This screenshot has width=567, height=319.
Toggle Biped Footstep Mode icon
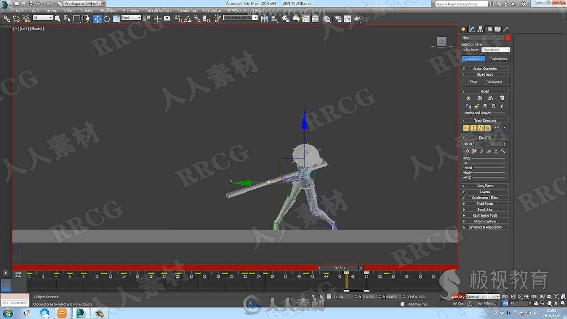click(x=480, y=98)
